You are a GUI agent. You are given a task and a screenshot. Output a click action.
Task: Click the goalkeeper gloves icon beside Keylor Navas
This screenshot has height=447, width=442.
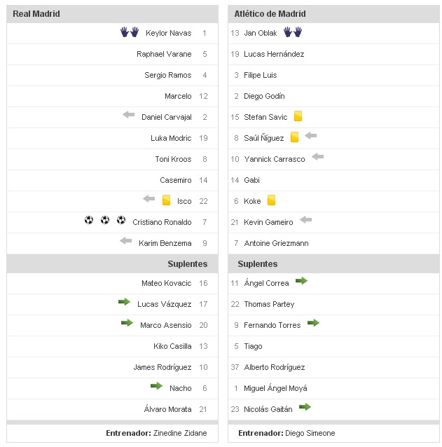pyautogui.click(x=130, y=32)
